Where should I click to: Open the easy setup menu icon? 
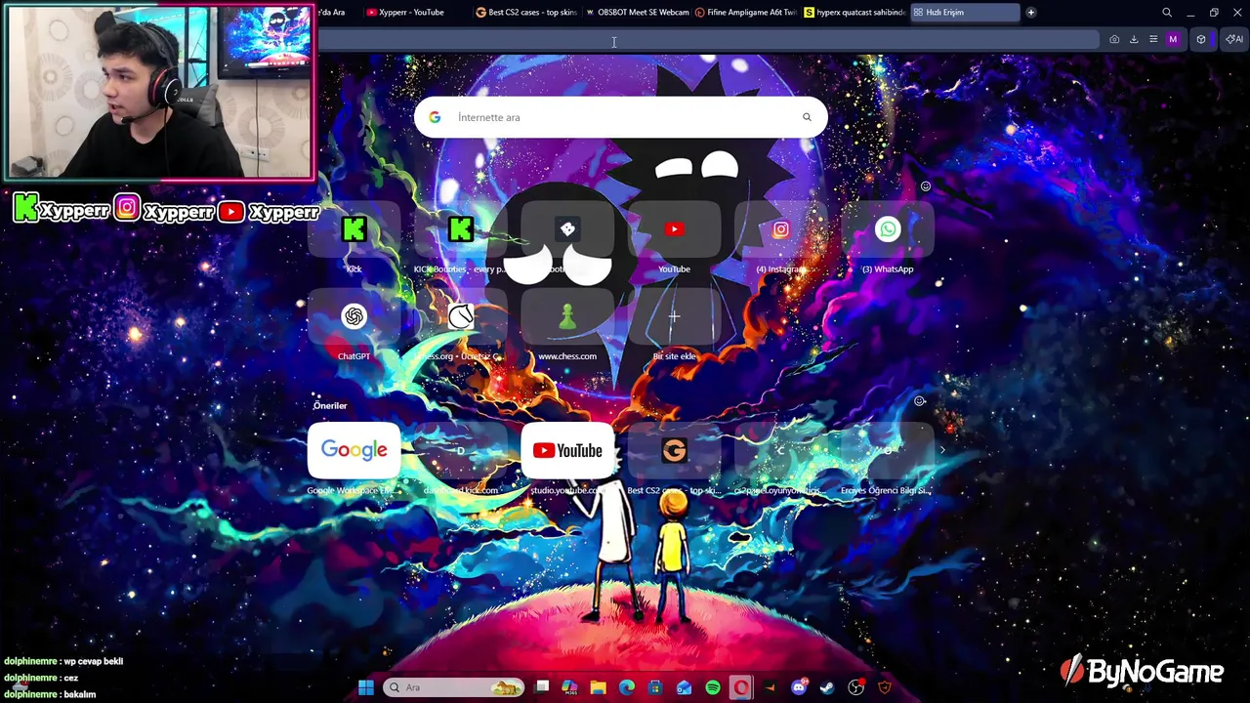(1153, 39)
